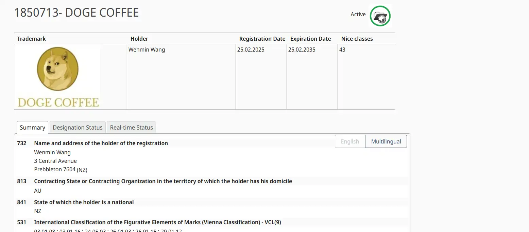Click the 531 Vienna Classification heading
The width and height of the screenshot is (529, 232).
tap(157, 222)
